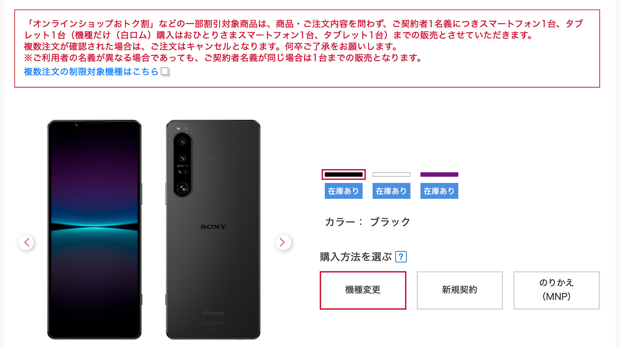Image resolution: width=620 pixels, height=349 pixels.
Task: Click the カラー： ブラック label text
Action: click(x=367, y=222)
